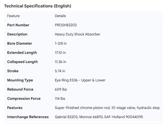Select the part number PROSH83203

coord(66,25)
